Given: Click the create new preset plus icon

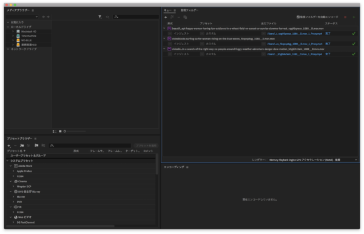Looking at the screenshot, I should tap(9, 146).
